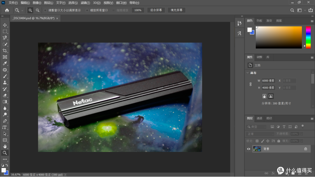Select the Clone Stamp tool

[5, 83]
